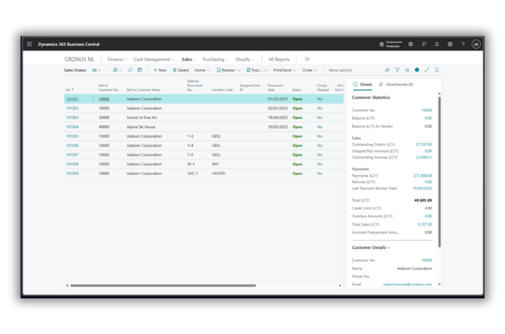Click the W-1 external document cell
The image size is (505, 334).
(191, 164)
